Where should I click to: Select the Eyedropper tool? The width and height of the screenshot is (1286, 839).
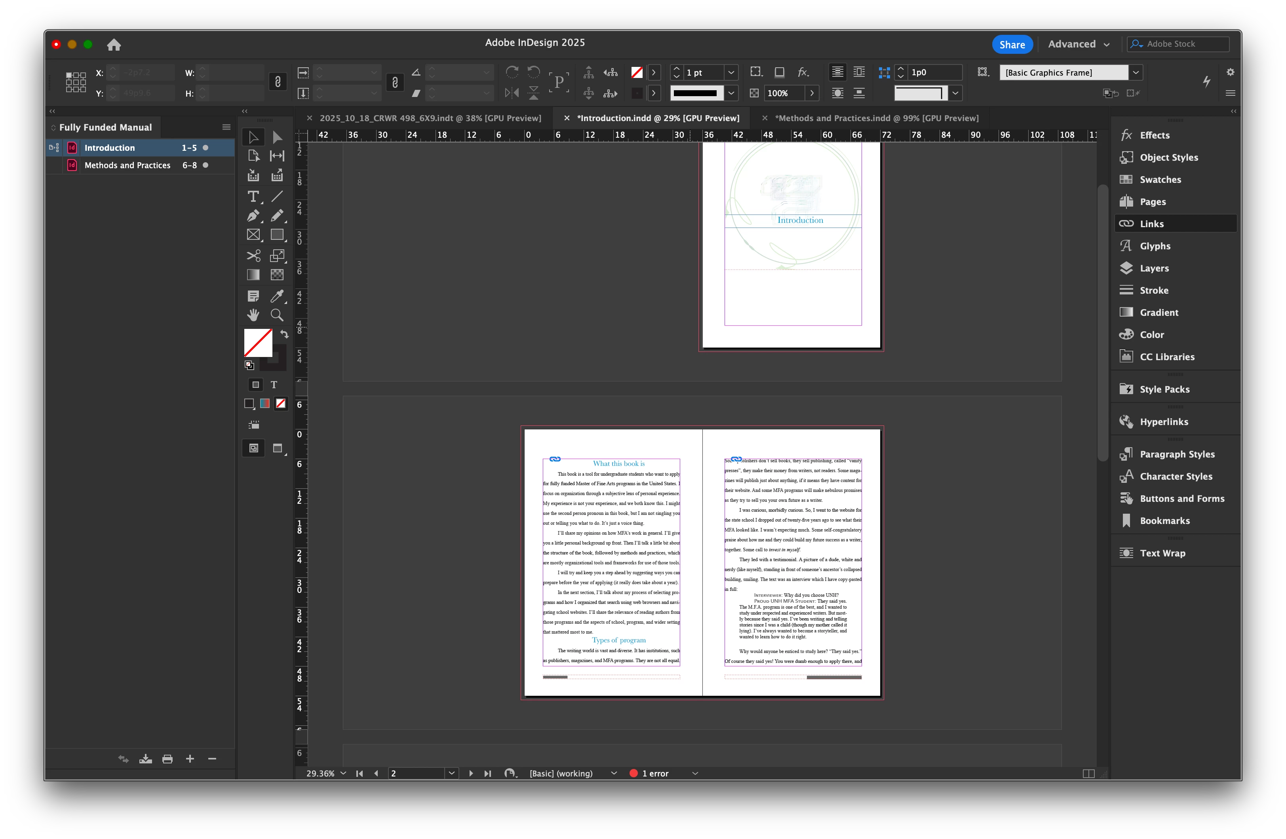click(277, 296)
